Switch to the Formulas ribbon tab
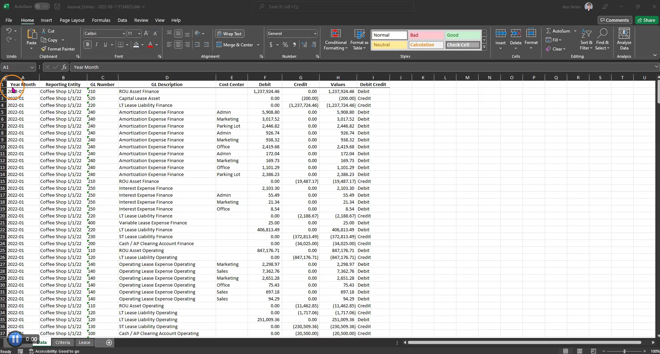 click(101, 20)
